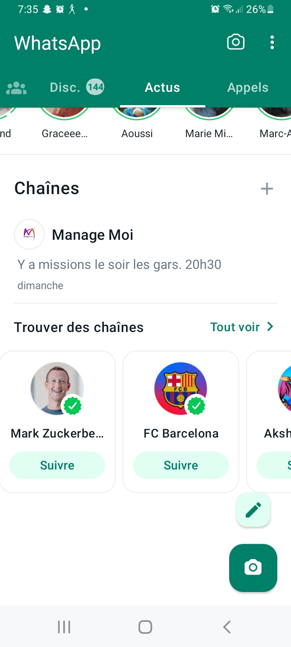This screenshot has width=291, height=647.
Task: Open the recent apps button
Action: (64, 627)
